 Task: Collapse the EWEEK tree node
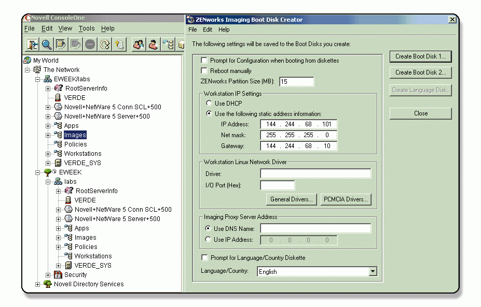point(37,172)
